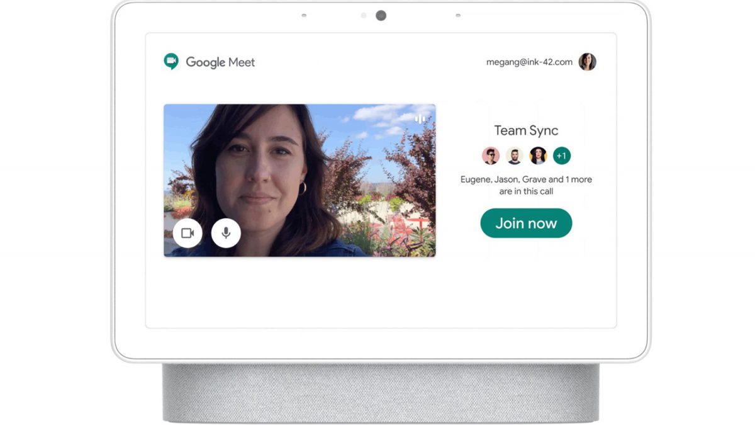Viewport: 755px width, 425px height.
Task: Mute the microphone button
Action: [226, 233]
